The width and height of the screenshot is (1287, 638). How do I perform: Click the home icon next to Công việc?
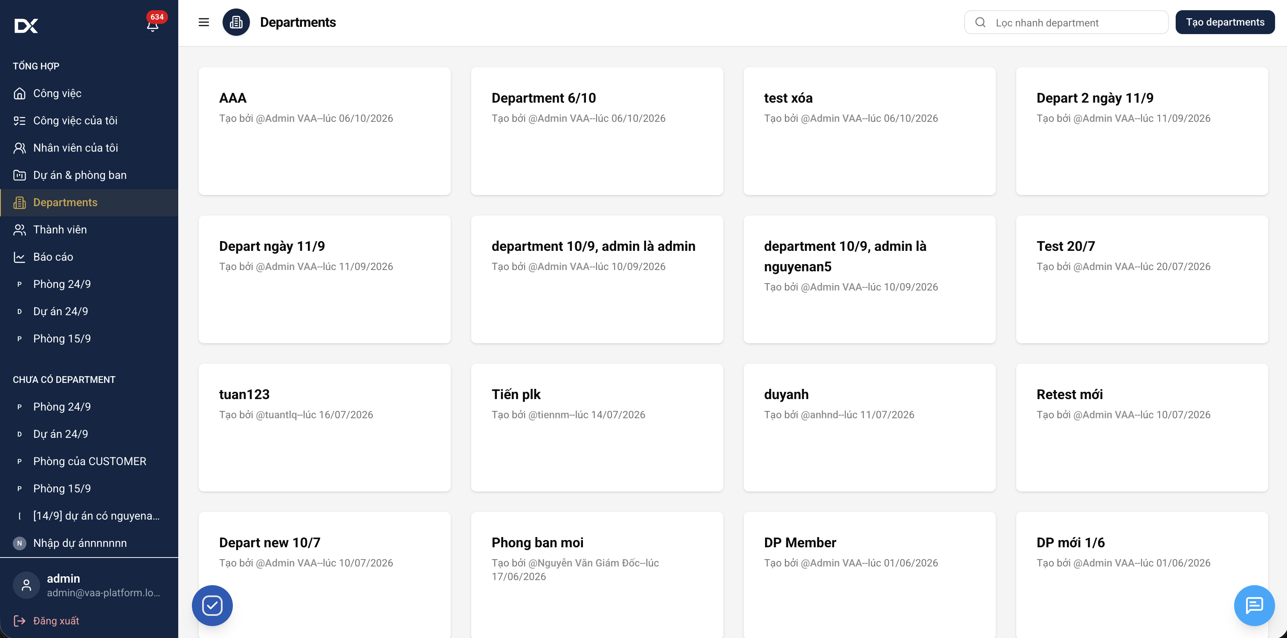click(20, 93)
